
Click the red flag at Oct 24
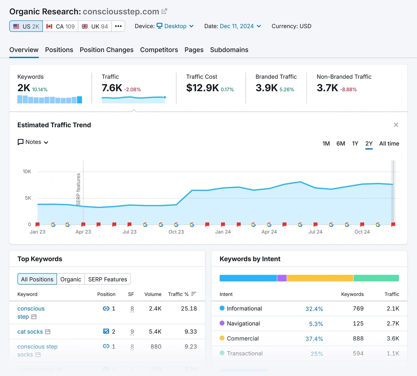click(362, 225)
